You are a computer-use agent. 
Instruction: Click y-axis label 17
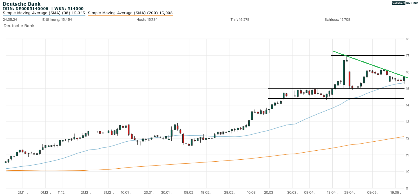[407, 55]
